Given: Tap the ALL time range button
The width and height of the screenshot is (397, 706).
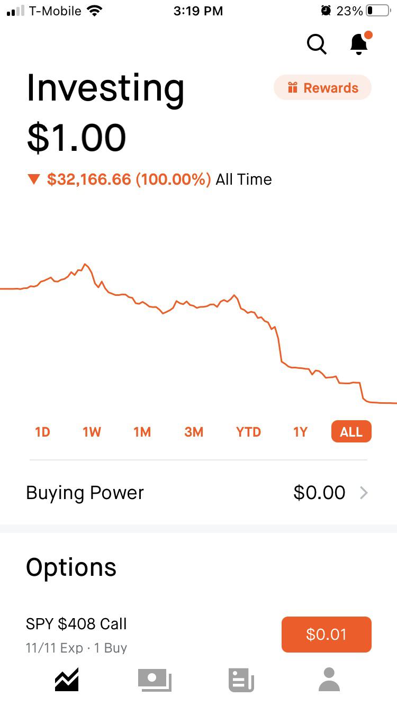Looking at the screenshot, I should (351, 432).
